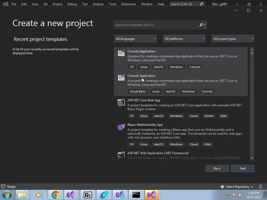Viewport: 267px width, 200px height.
Task: Open the Analyze menu
Action: (x=98, y=4)
